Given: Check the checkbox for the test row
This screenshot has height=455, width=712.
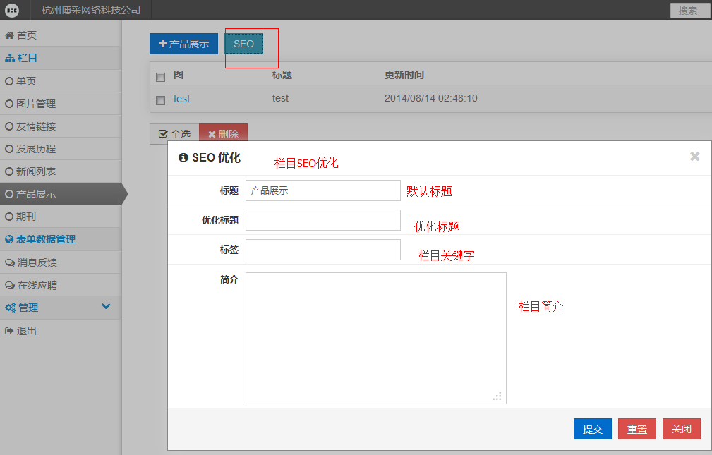Looking at the screenshot, I should pos(160,99).
